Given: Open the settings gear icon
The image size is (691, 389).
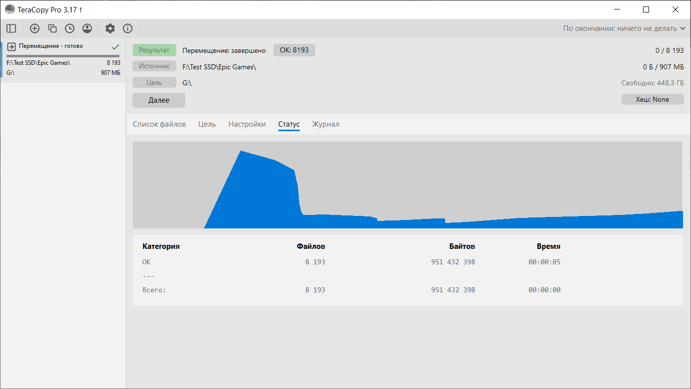Looking at the screenshot, I should (x=110, y=28).
